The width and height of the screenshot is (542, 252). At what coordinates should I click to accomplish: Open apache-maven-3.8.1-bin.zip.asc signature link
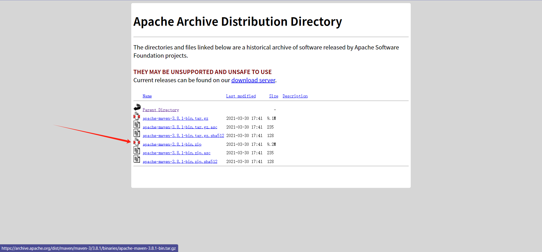(x=176, y=153)
